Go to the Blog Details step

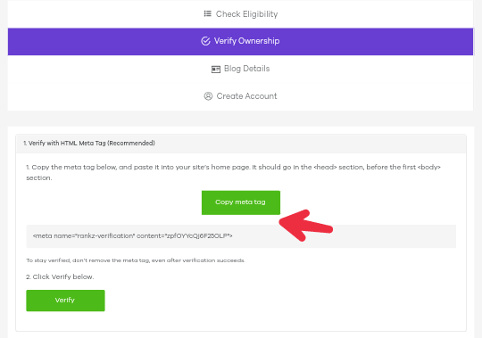pos(240,69)
